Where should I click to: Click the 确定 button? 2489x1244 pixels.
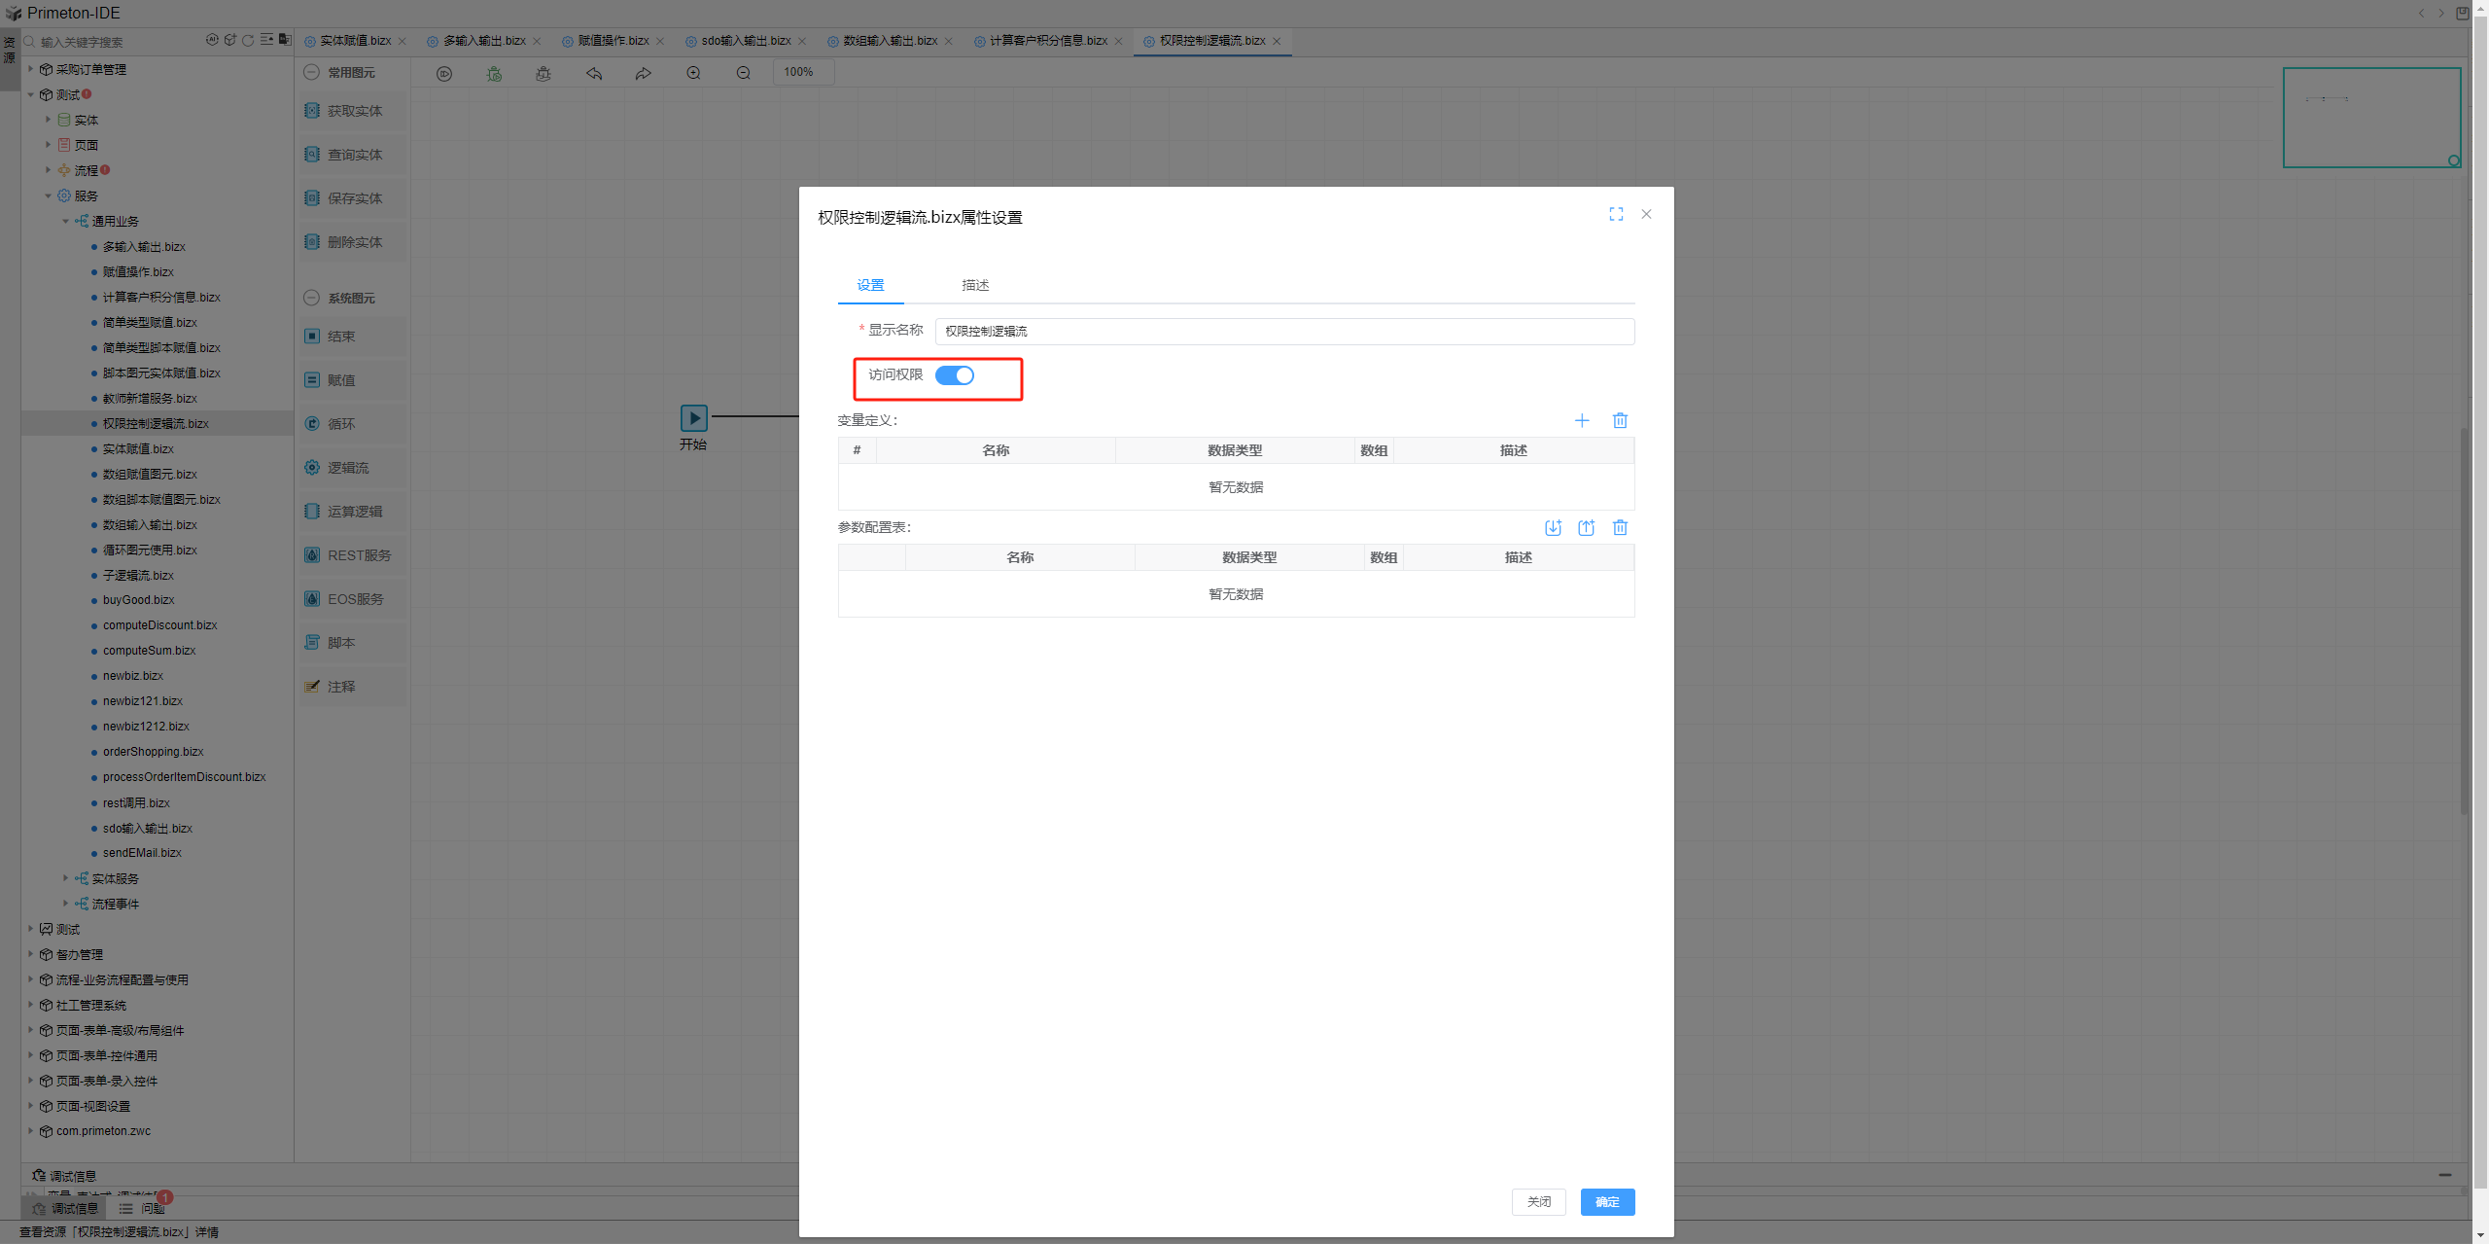1606,1202
